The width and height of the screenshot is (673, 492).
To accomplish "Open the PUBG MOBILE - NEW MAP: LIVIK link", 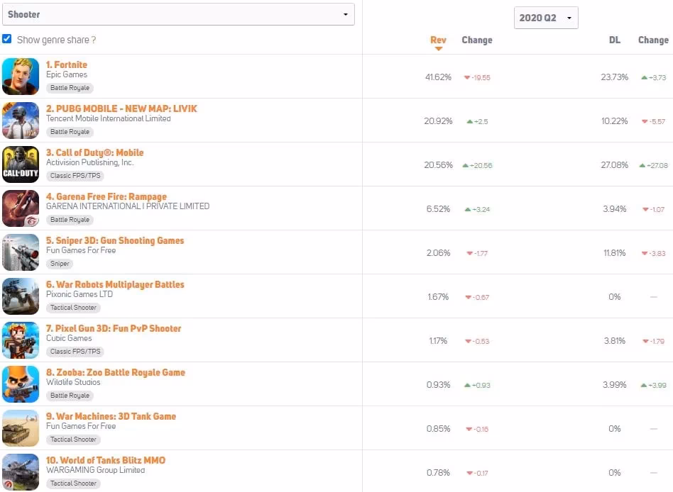I will click(121, 109).
